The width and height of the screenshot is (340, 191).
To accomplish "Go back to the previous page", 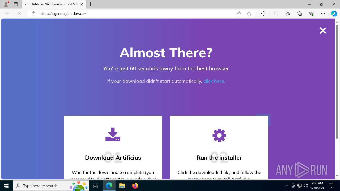I will 7,14.
